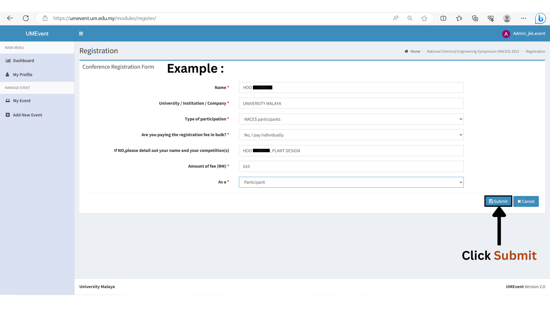Add page to favorites star icon

(424, 18)
